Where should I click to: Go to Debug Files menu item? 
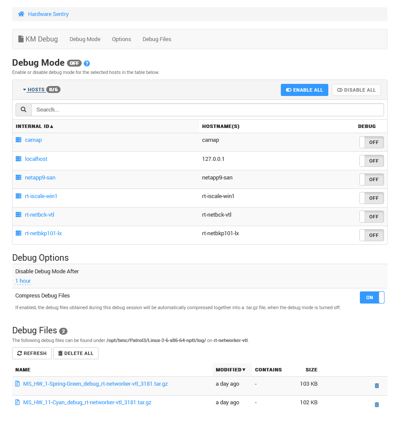[157, 39]
